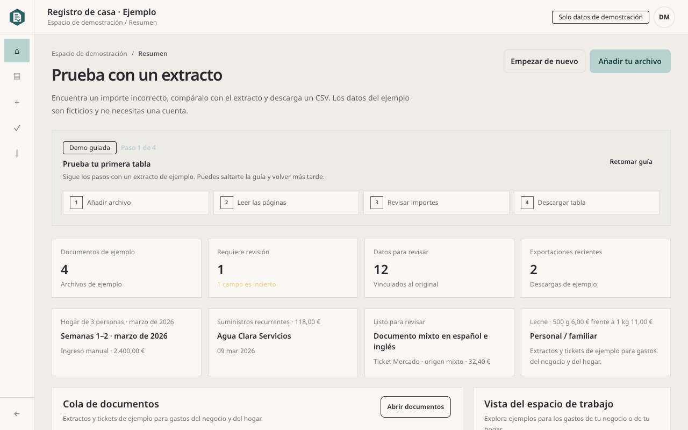The width and height of the screenshot is (688, 430).
Task: Open the DM user avatar menu
Action: [664, 17]
